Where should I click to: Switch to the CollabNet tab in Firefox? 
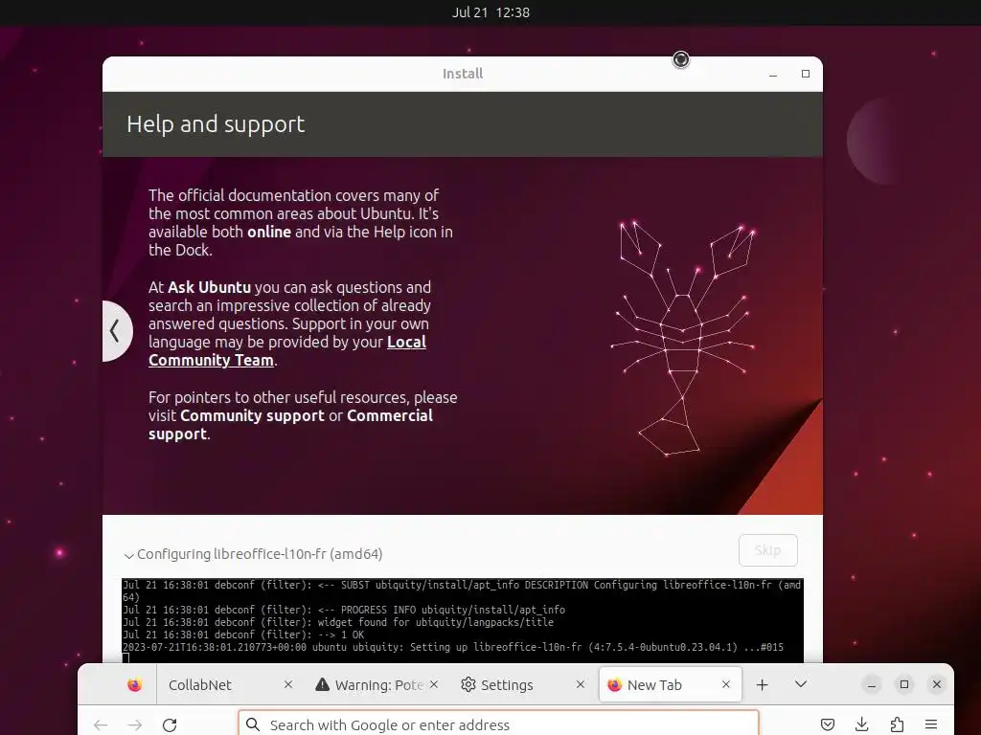click(x=227, y=685)
